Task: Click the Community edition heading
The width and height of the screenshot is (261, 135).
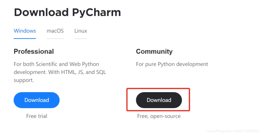Action: click(154, 52)
